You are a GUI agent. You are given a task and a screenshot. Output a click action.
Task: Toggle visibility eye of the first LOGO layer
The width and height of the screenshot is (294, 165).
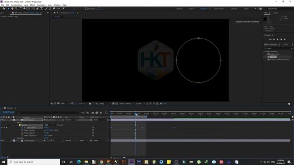[x=2, y=120]
